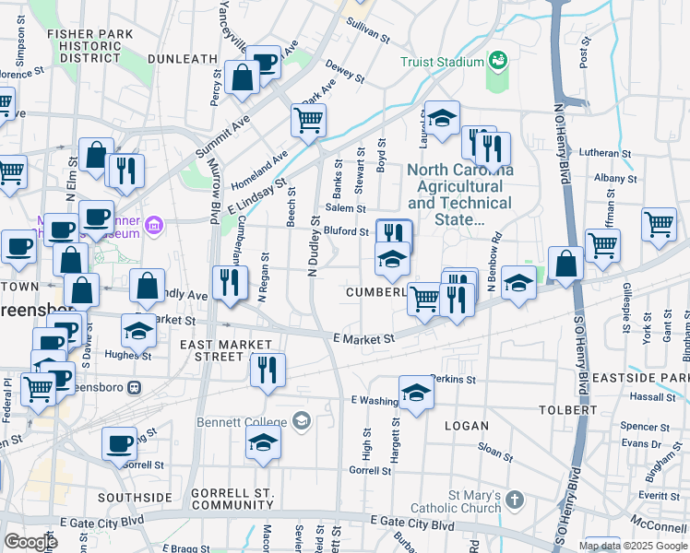The height and width of the screenshot is (553, 690).
Task: Open restaurant marker near Cumberland St
Action: (x=230, y=285)
